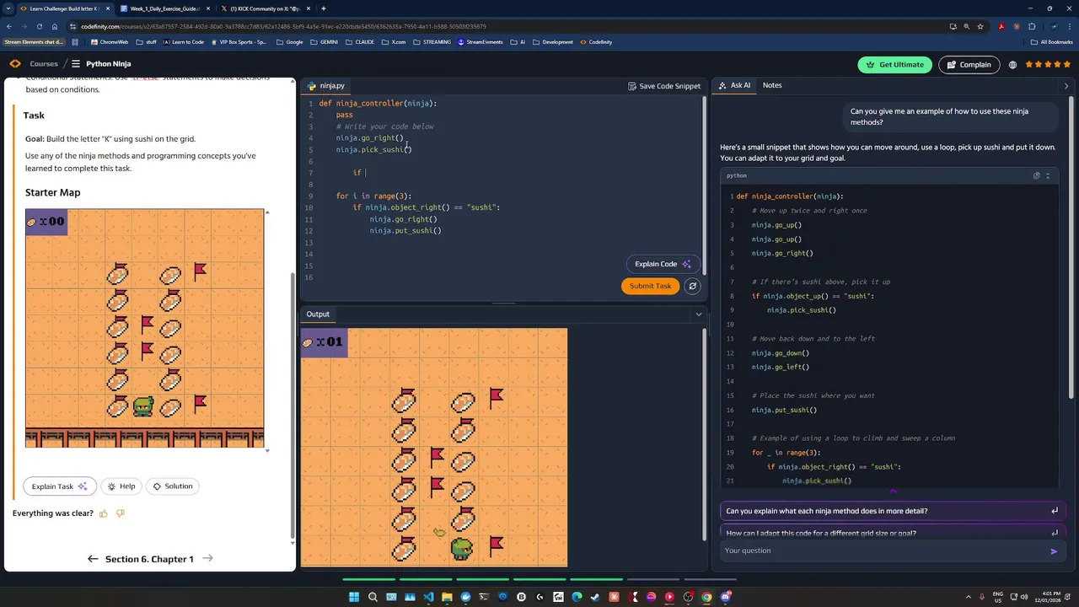Click the browser address bar

coord(506,26)
